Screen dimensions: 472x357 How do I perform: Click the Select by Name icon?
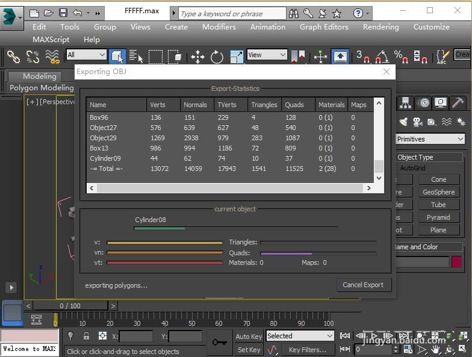(136, 57)
